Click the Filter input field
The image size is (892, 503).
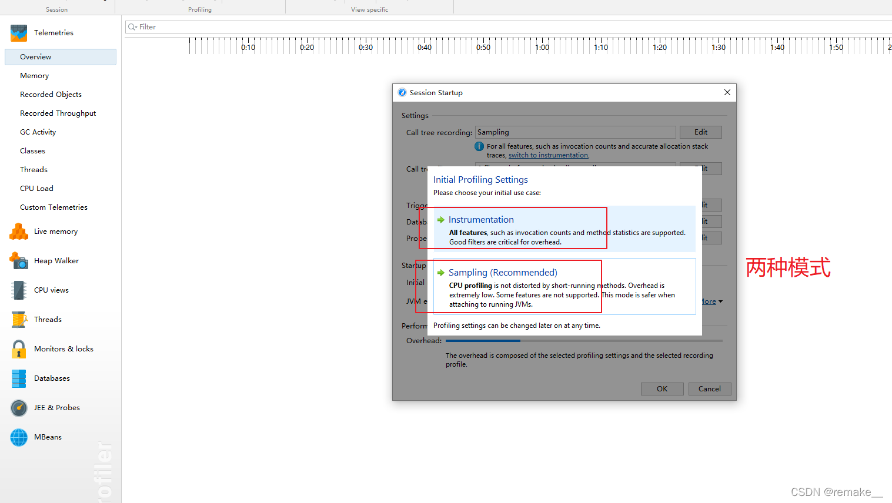pos(509,27)
